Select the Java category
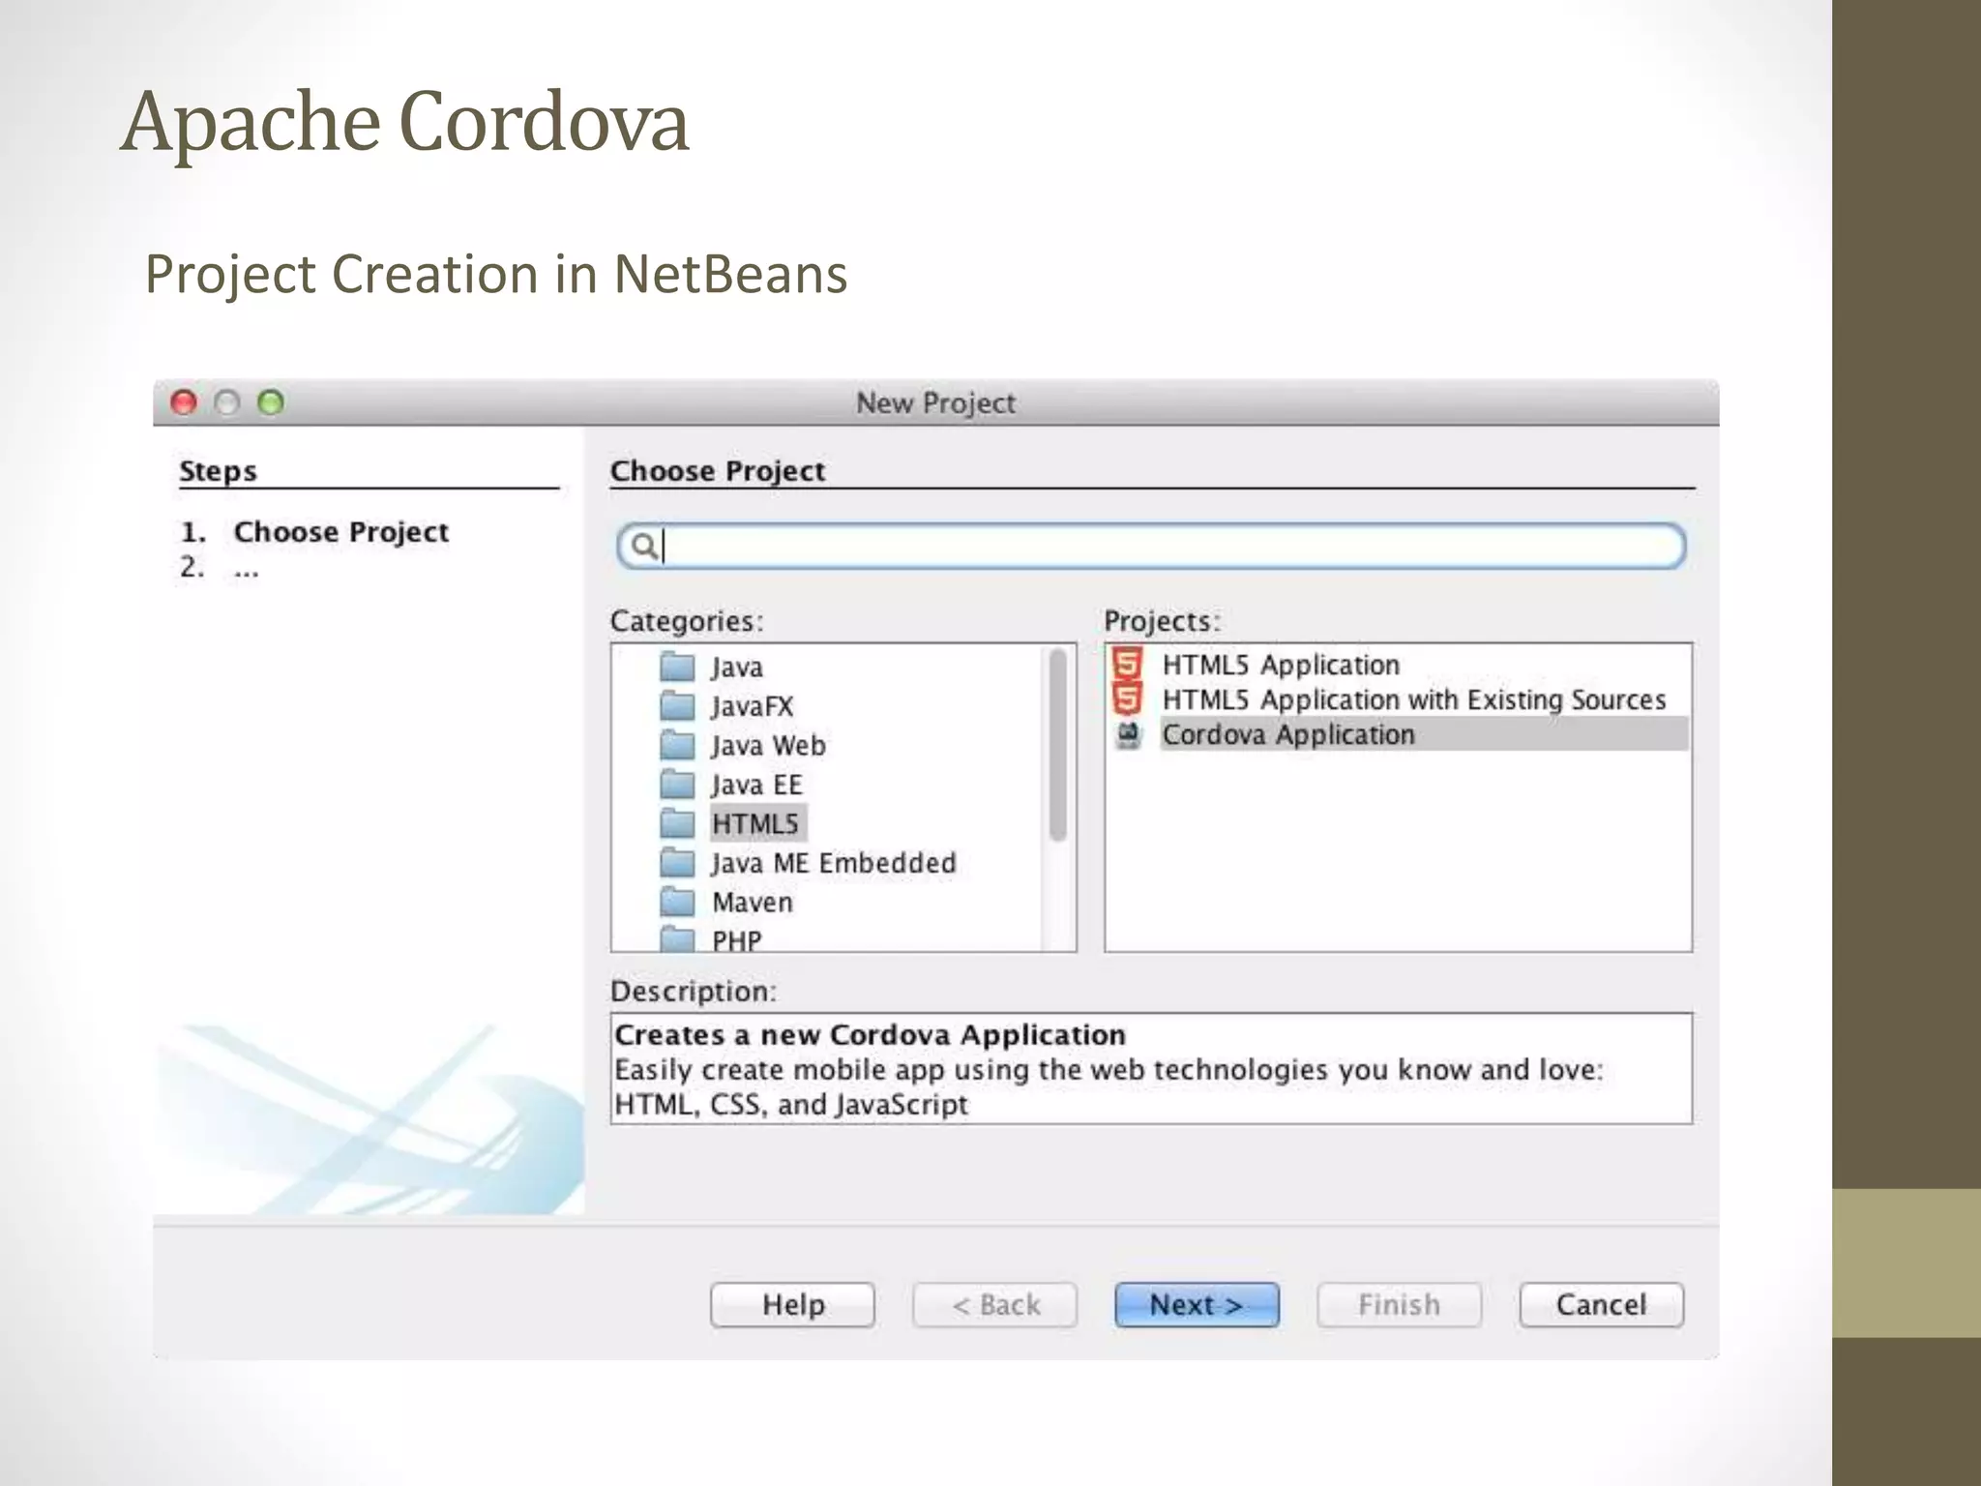 pos(737,667)
